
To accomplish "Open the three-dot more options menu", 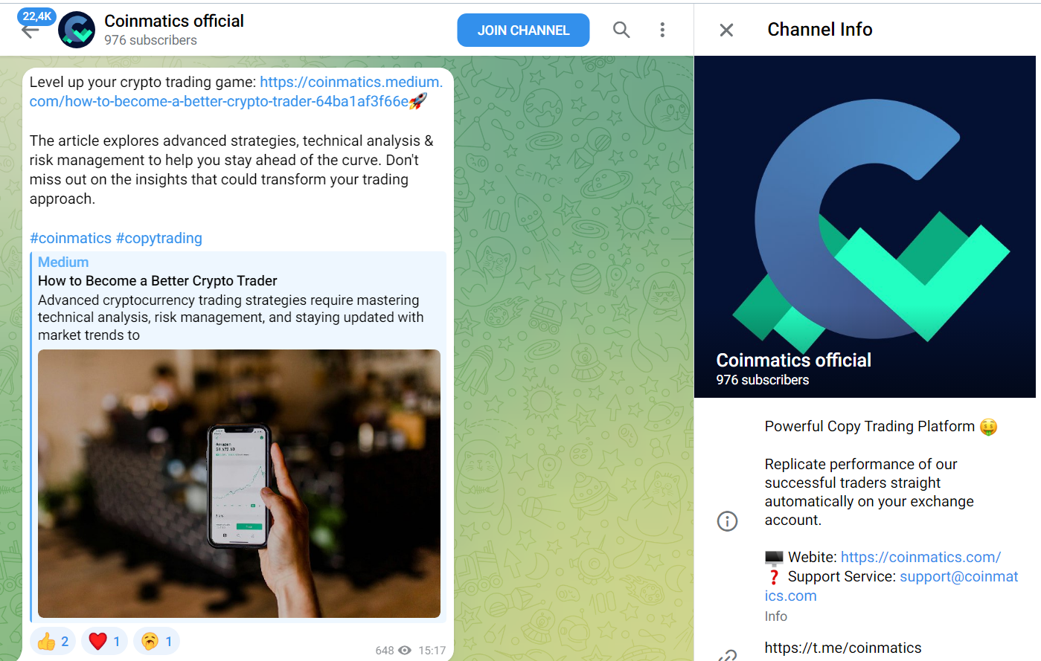I will (662, 30).
